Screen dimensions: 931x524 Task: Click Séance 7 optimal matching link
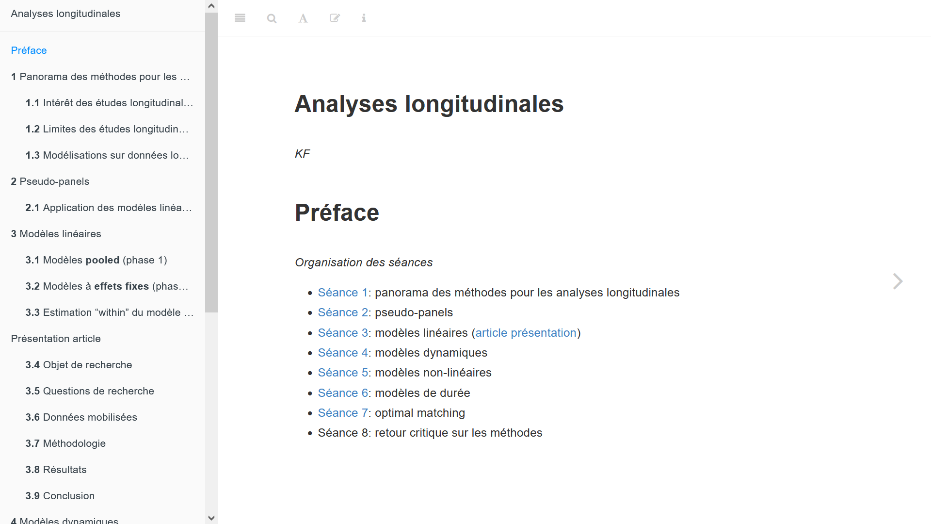[343, 412]
